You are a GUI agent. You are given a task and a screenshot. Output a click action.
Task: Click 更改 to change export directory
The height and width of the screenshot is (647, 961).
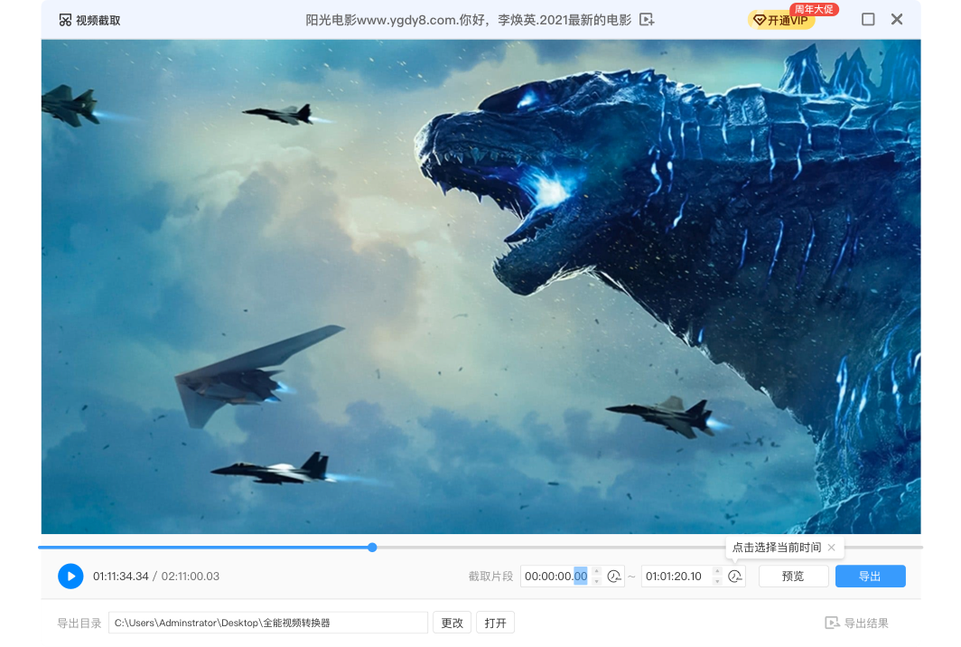pyautogui.click(x=453, y=623)
